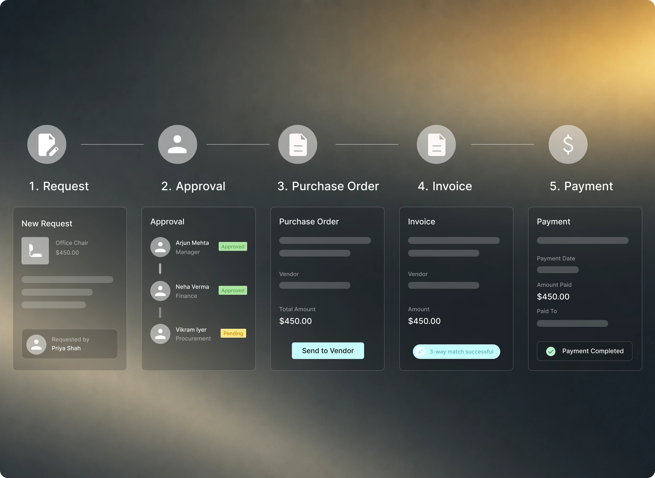Click the Payment Completed status box
Image resolution: width=655 pixels, height=478 pixels.
click(584, 351)
